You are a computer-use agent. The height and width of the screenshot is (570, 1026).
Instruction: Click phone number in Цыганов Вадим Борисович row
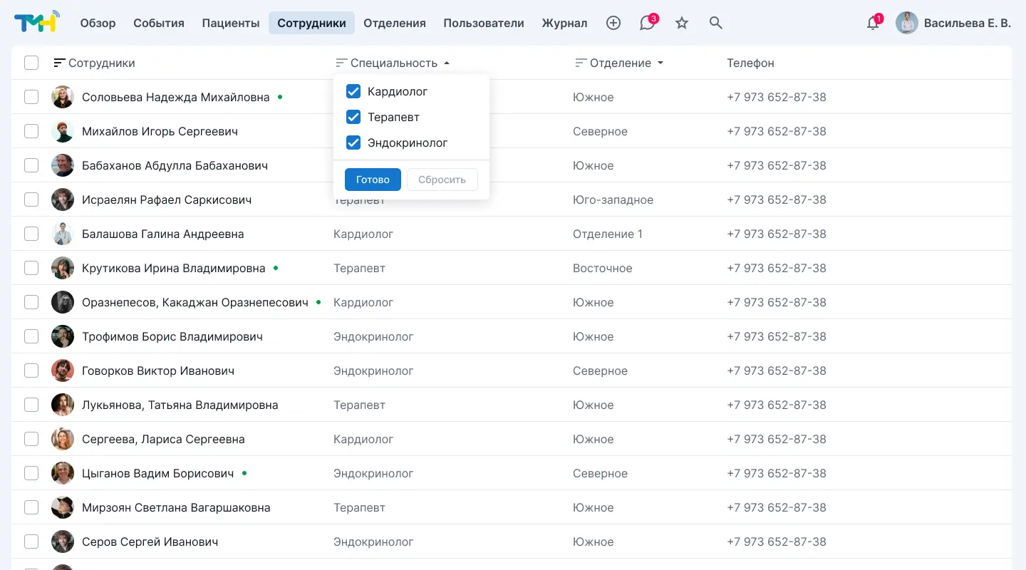click(x=777, y=473)
